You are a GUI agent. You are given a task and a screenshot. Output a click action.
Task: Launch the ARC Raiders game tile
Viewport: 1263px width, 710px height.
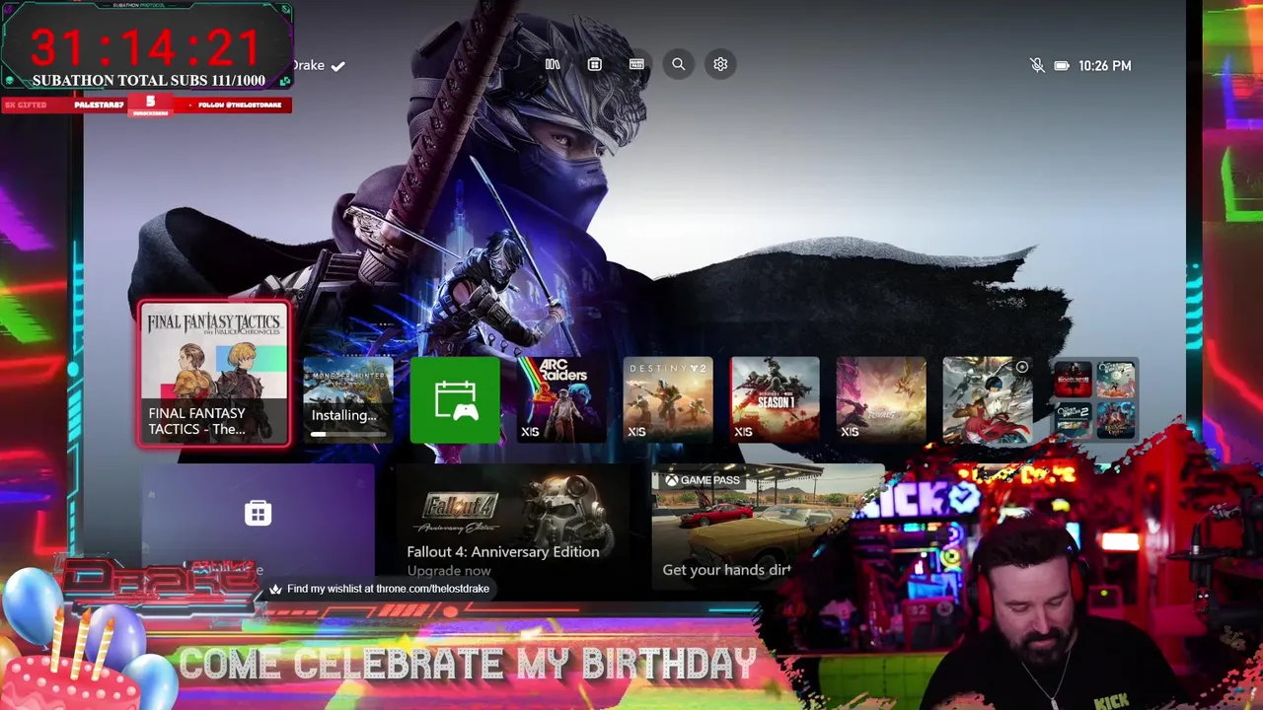pos(561,399)
